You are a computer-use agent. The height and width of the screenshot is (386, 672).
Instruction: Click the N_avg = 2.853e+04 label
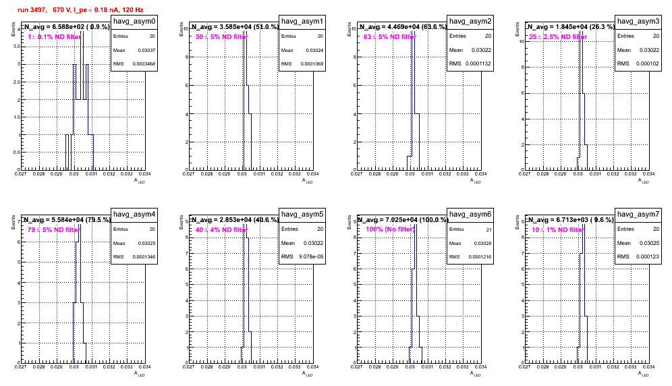pyautogui.click(x=234, y=220)
